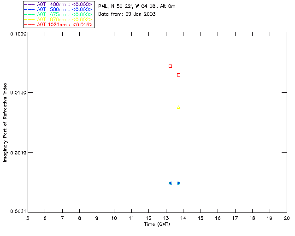The width and height of the screenshot is (295, 236).
Task: Click the Time (GMT) axis title
Action: 157,224
